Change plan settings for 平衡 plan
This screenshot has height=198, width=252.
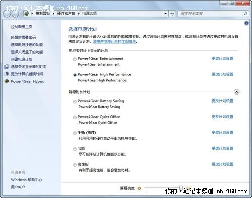(x=222, y=133)
